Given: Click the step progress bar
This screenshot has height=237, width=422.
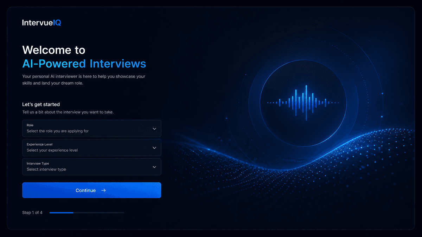Looking at the screenshot, I should tap(87, 212).
